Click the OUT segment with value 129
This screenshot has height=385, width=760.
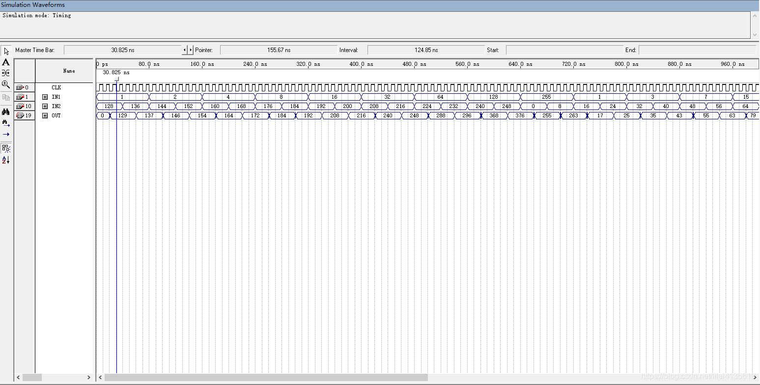click(x=123, y=115)
